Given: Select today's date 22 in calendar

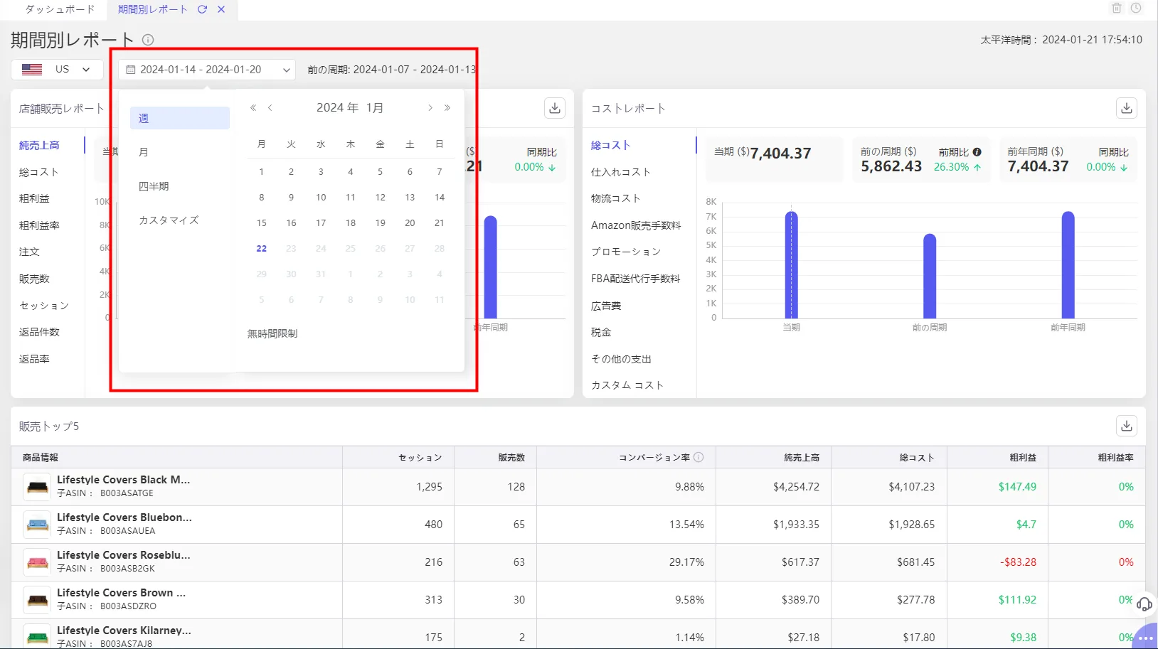Looking at the screenshot, I should click(262, 248).
